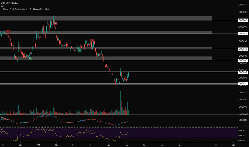Screen dimensions: 249x147
Task: Select the Vol indicator label
Action: tap(2, 6)
